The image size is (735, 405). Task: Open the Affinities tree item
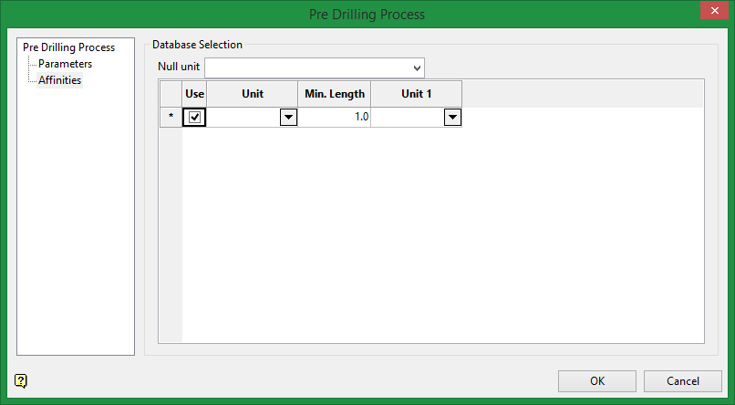tap(59, 80)
